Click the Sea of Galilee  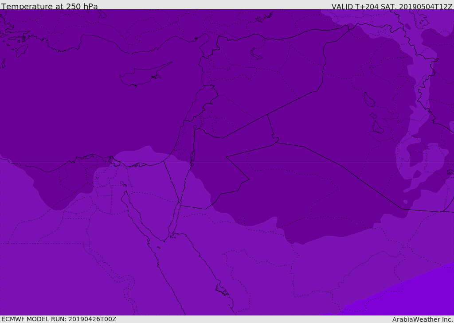(x=195, y=127)
